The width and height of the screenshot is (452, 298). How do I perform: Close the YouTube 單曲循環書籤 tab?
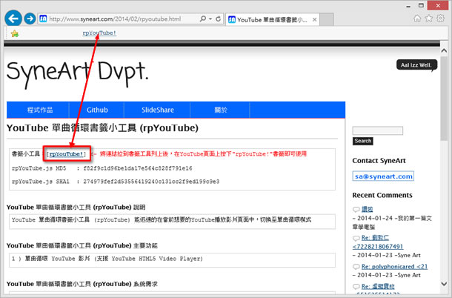tap(314, 19)
